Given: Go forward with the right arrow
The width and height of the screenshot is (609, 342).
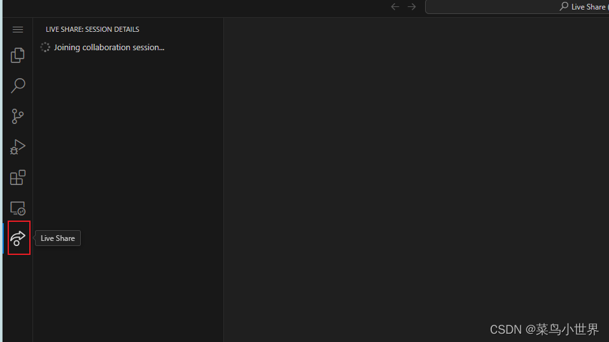Looking at the screenshot, I should [412, 6].
